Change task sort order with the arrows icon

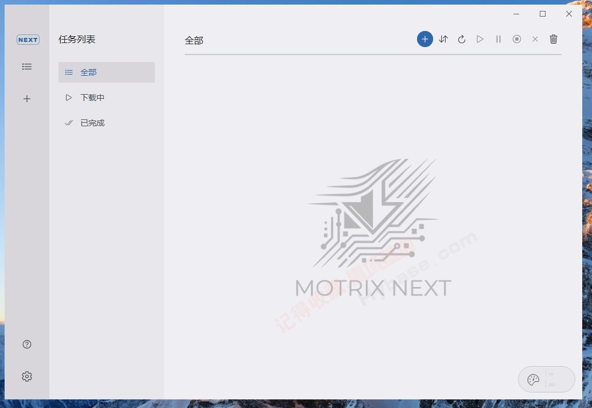(x=443, y=39)
